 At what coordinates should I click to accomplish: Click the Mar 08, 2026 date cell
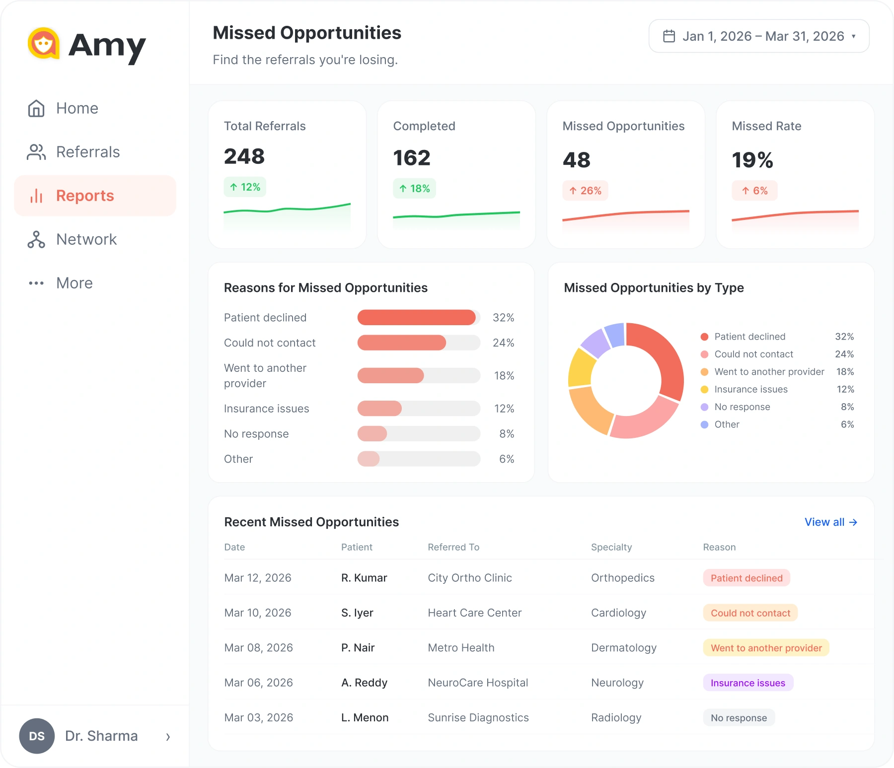258,648
